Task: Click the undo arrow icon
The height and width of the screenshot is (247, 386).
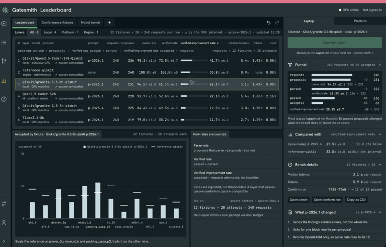Action: [x=269, y=22]
